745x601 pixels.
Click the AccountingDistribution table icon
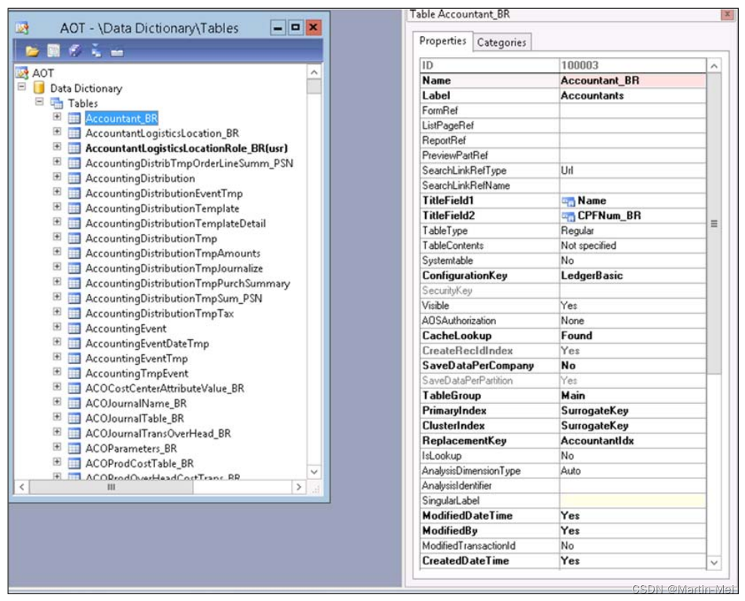point(74,178)
